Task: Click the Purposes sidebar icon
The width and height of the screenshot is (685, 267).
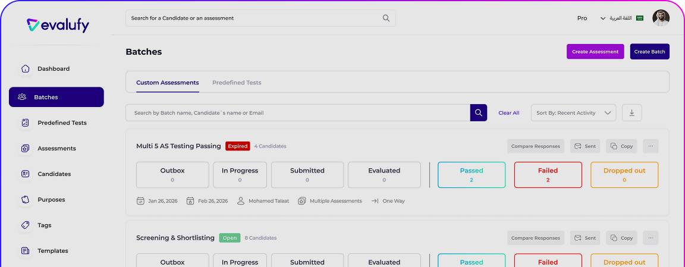Action: pyautogui.click(x=26, y=200)
